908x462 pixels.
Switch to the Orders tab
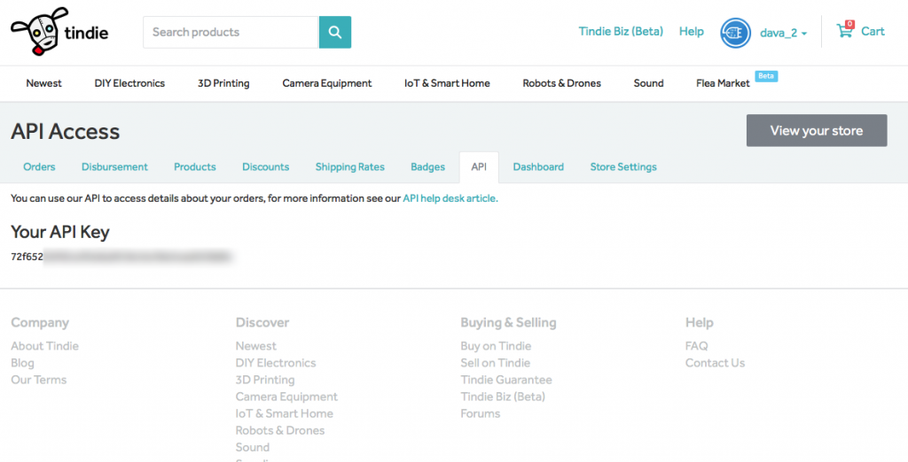coord(39,166)
